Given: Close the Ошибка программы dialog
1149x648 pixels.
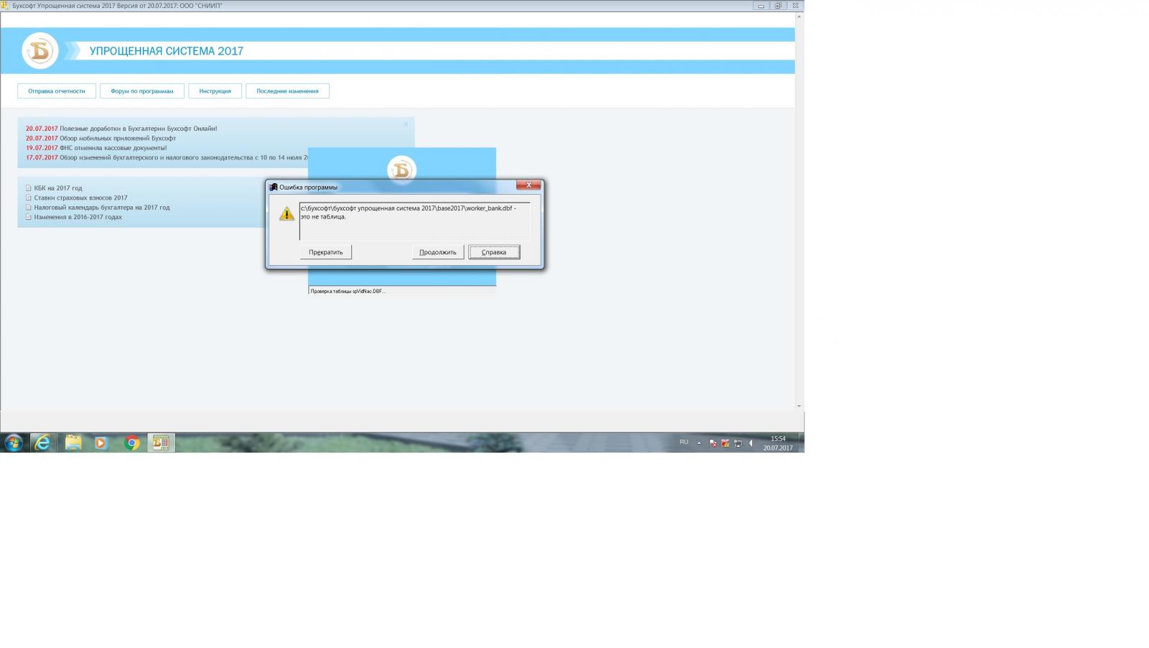Looking at the screenshot, I should point(529,185).
